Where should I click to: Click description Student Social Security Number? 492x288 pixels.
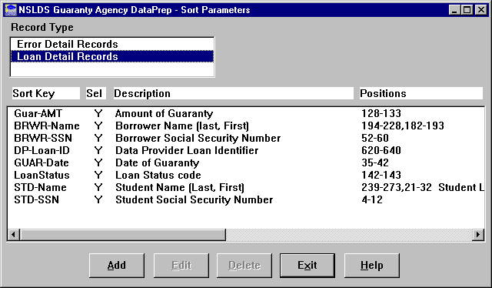[194, 199]
